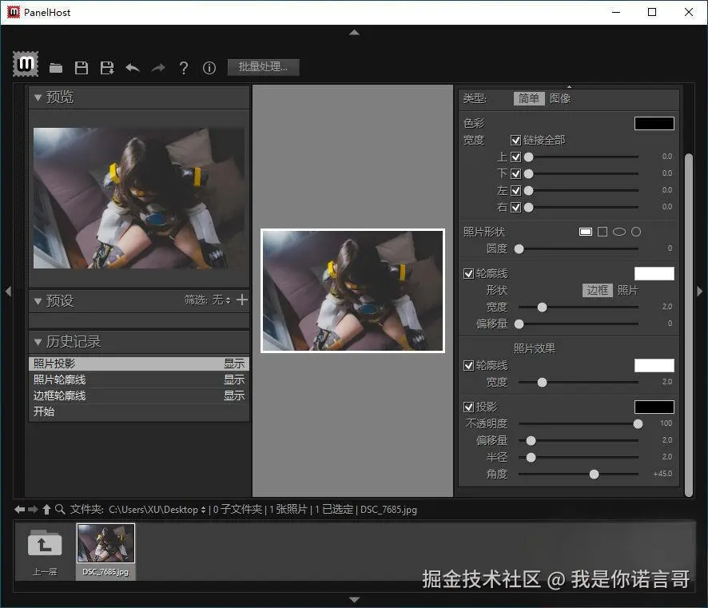The height and width of the screenshot is (608, 708).
Task: Toggle the 上 width checkbox
Action: point(515,157)
